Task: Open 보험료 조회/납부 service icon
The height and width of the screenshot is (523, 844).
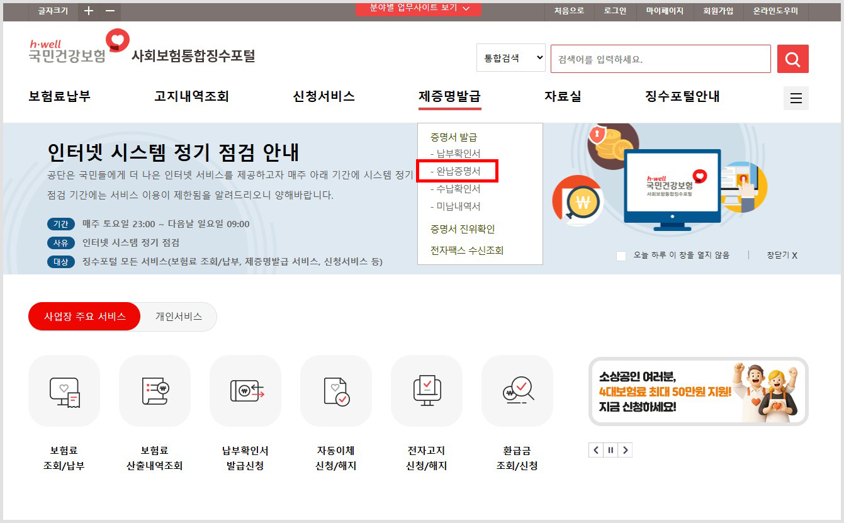Action: point(64,390)
